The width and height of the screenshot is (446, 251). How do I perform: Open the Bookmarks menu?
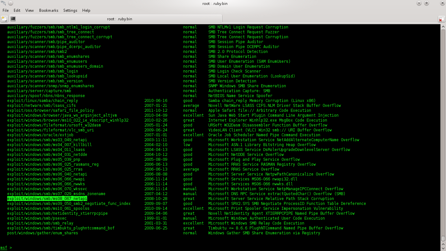(49, 10)
